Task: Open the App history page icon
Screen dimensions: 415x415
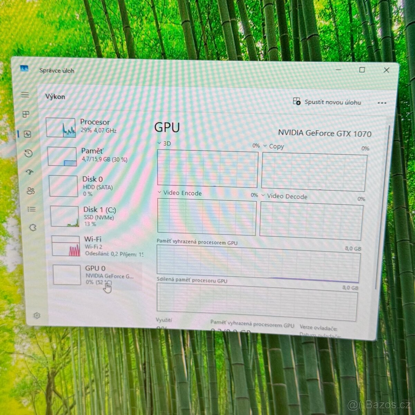Action: click(x=29, y=153)
